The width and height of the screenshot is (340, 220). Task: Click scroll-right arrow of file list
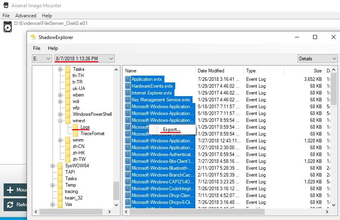click(x=327, y=212)
